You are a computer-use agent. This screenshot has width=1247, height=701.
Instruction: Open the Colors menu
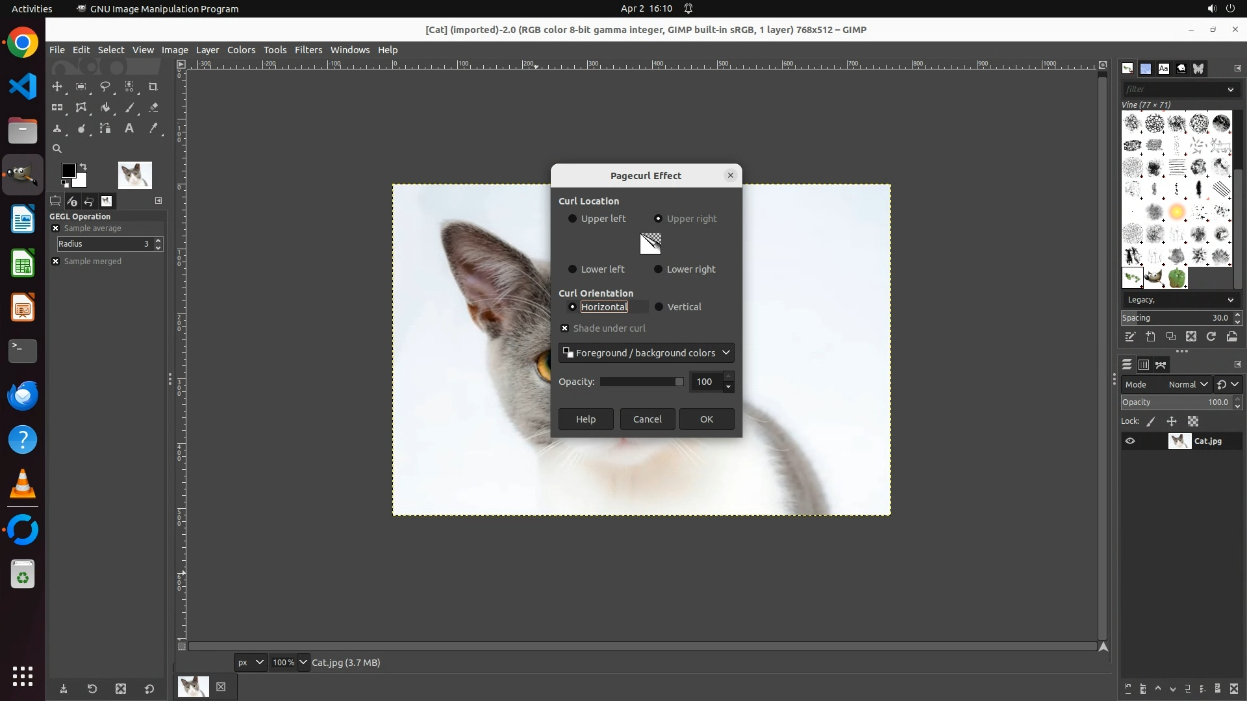pyautogui.click(x=241, y=50)
